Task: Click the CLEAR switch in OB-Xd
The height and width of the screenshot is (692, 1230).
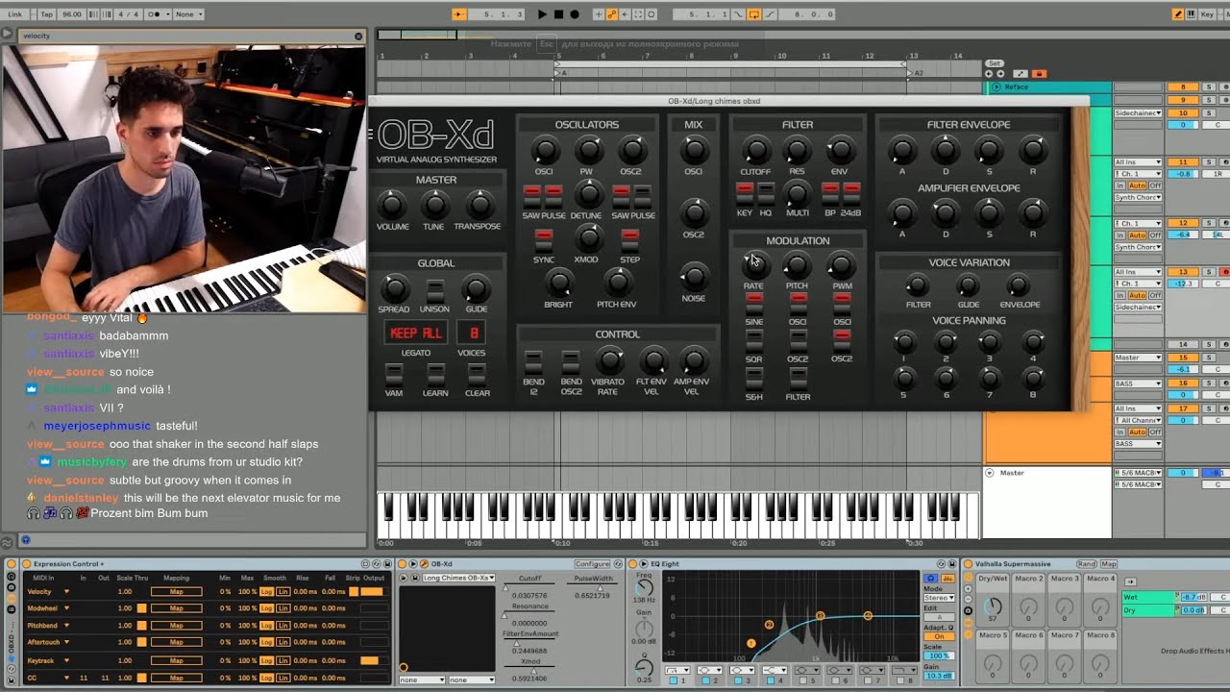Action: coord(477,374)
